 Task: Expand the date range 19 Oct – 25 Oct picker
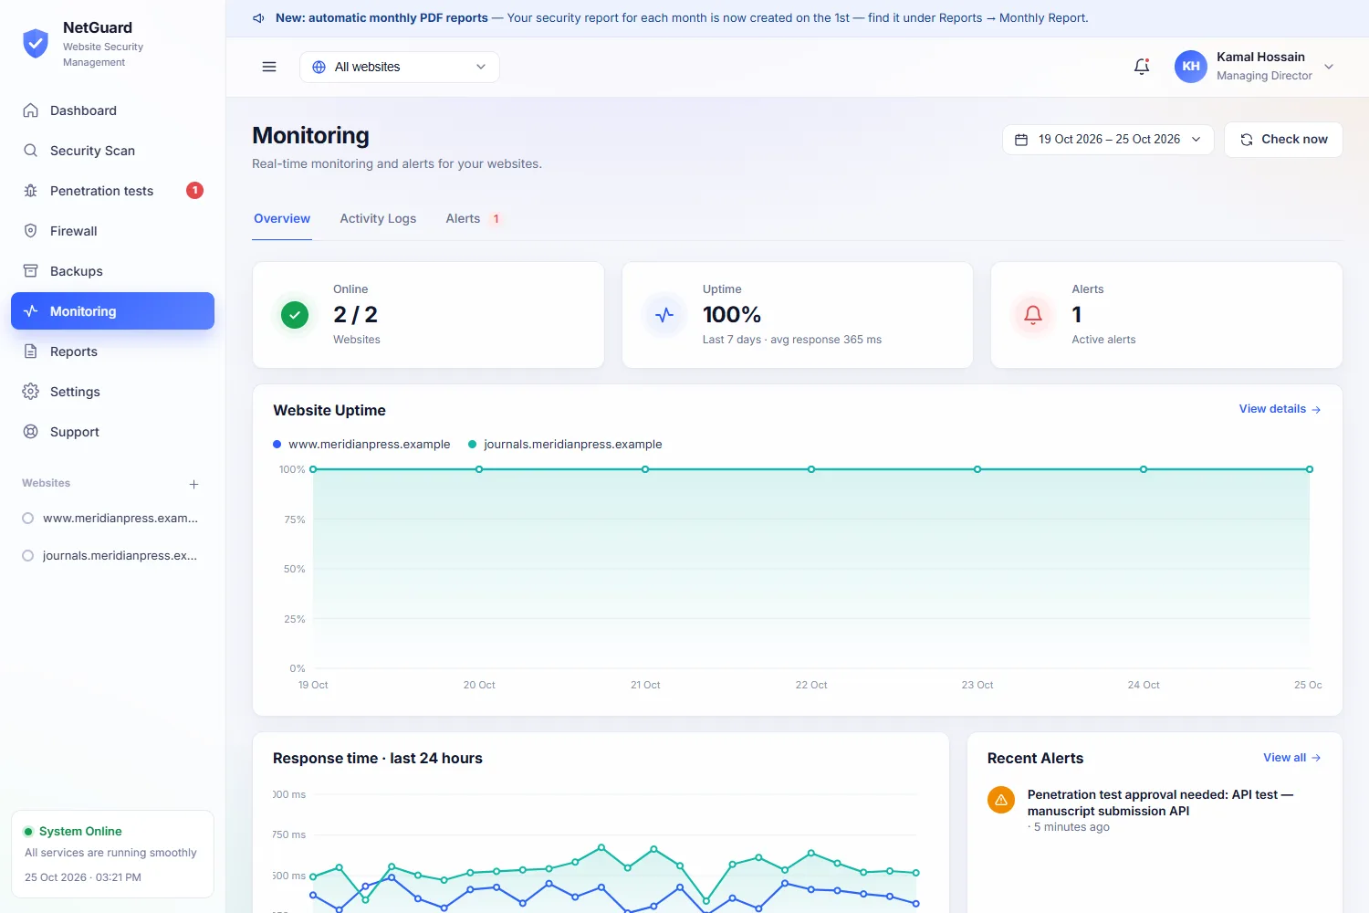(1108, 140)
